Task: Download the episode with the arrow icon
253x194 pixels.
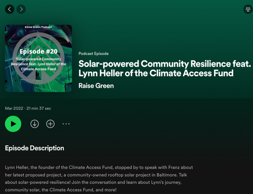Action: 34,124
